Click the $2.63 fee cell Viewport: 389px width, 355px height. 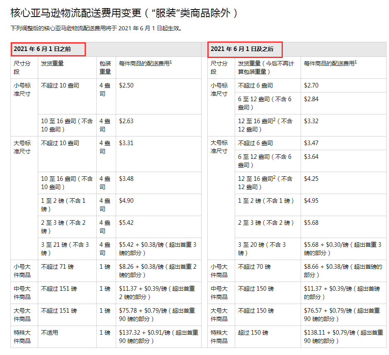click(126, 122)
